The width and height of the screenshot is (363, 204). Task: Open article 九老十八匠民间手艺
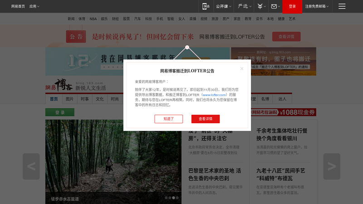click(x=280, y=175)
